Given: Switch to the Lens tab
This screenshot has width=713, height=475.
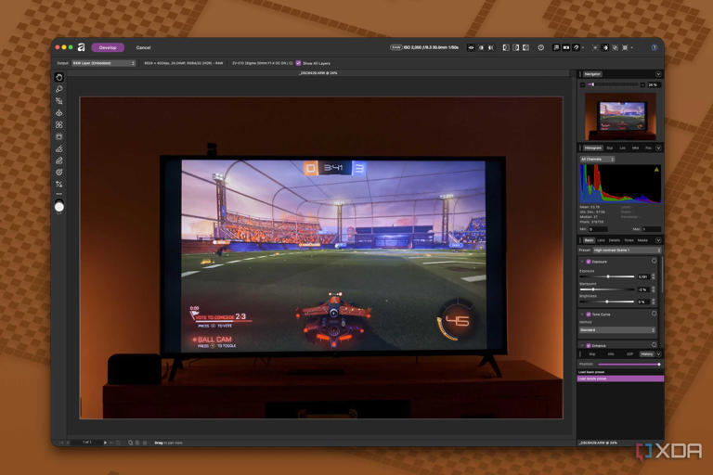Looking at the screenshot, I should (602, 240).
